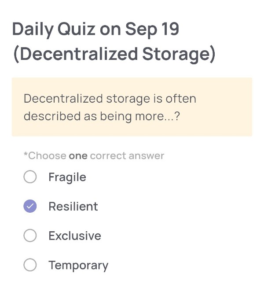
Task: Choose the Exclusive radio button
Action: (x=30, y=236)
